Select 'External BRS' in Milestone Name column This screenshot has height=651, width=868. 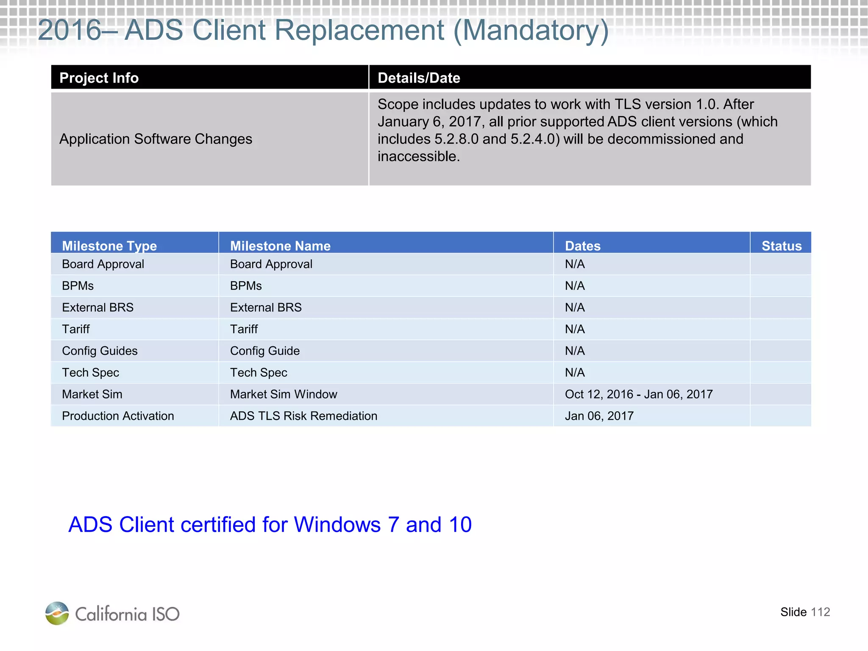(x=266, y=308)
